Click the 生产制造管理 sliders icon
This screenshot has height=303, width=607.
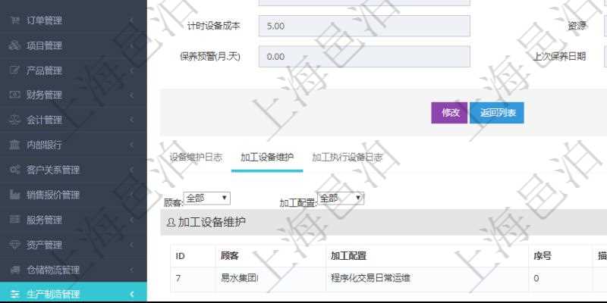(14, 294)
